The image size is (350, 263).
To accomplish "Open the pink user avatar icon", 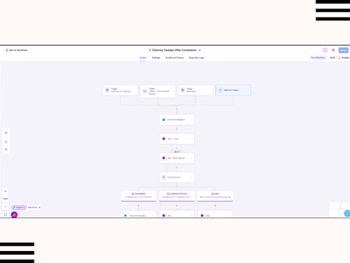I will (325, 50).
